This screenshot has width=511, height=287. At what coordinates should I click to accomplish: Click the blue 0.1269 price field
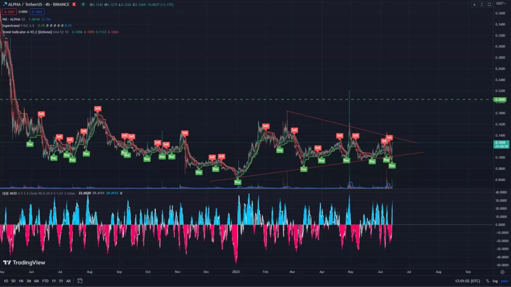[x=37, y=11]
